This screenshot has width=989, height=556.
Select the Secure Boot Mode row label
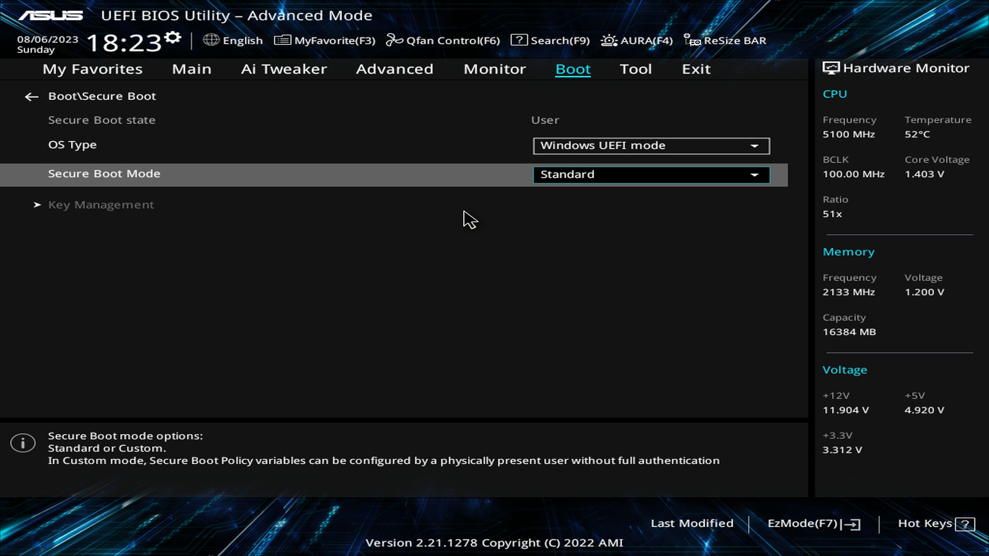tap(104, 173)
